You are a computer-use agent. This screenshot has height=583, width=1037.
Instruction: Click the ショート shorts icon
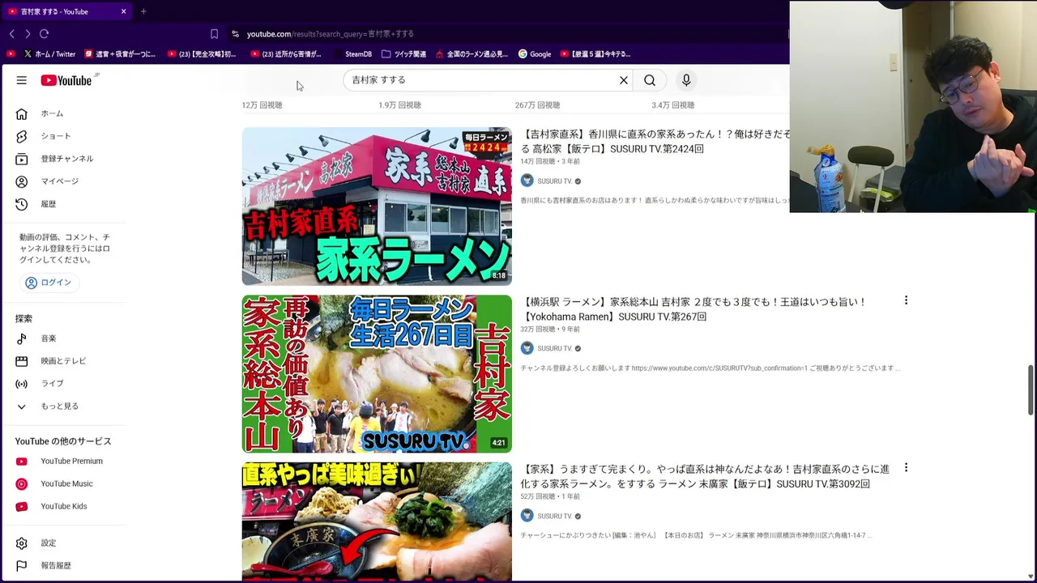click(22, 136)
